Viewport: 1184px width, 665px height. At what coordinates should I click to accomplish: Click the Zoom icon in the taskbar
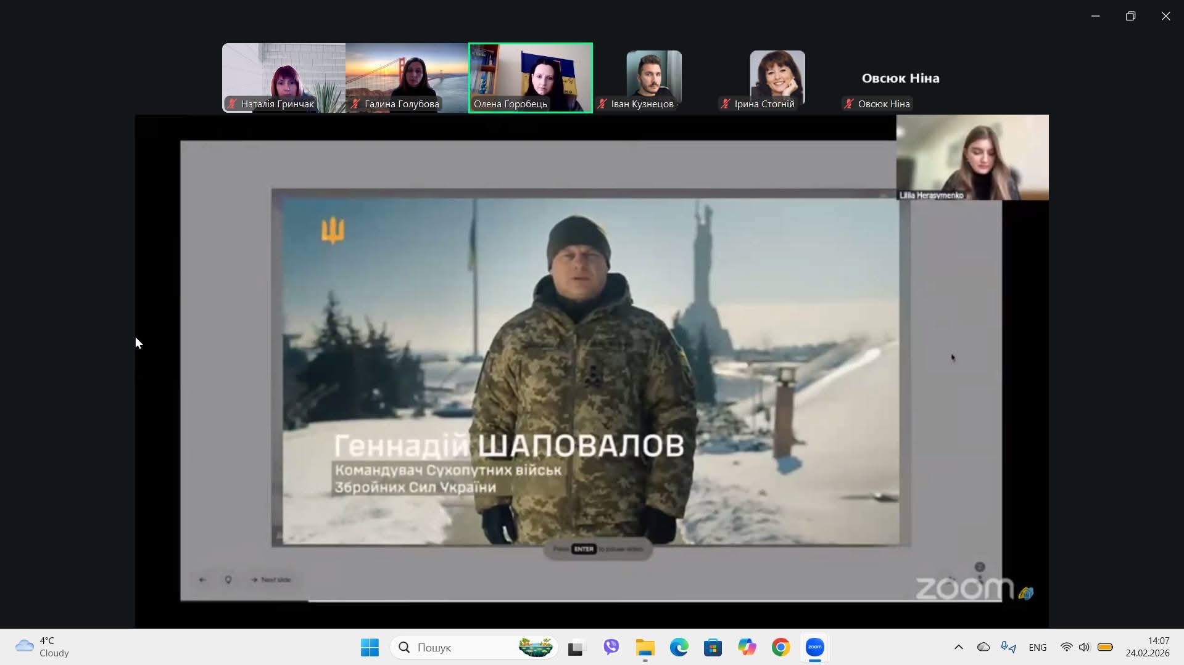click(x=814, y=647)
